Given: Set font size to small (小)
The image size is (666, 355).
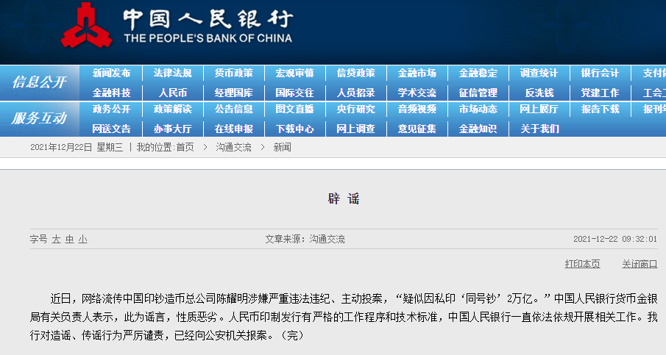Looking at the screenshot, I should pos(82,239).
